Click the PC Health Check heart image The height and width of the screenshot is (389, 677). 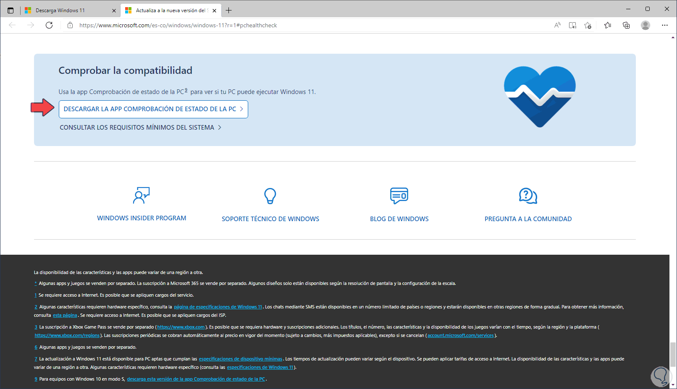pos(540,97)
